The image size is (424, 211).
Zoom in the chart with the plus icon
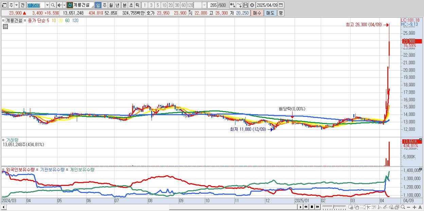coord(414,207)
